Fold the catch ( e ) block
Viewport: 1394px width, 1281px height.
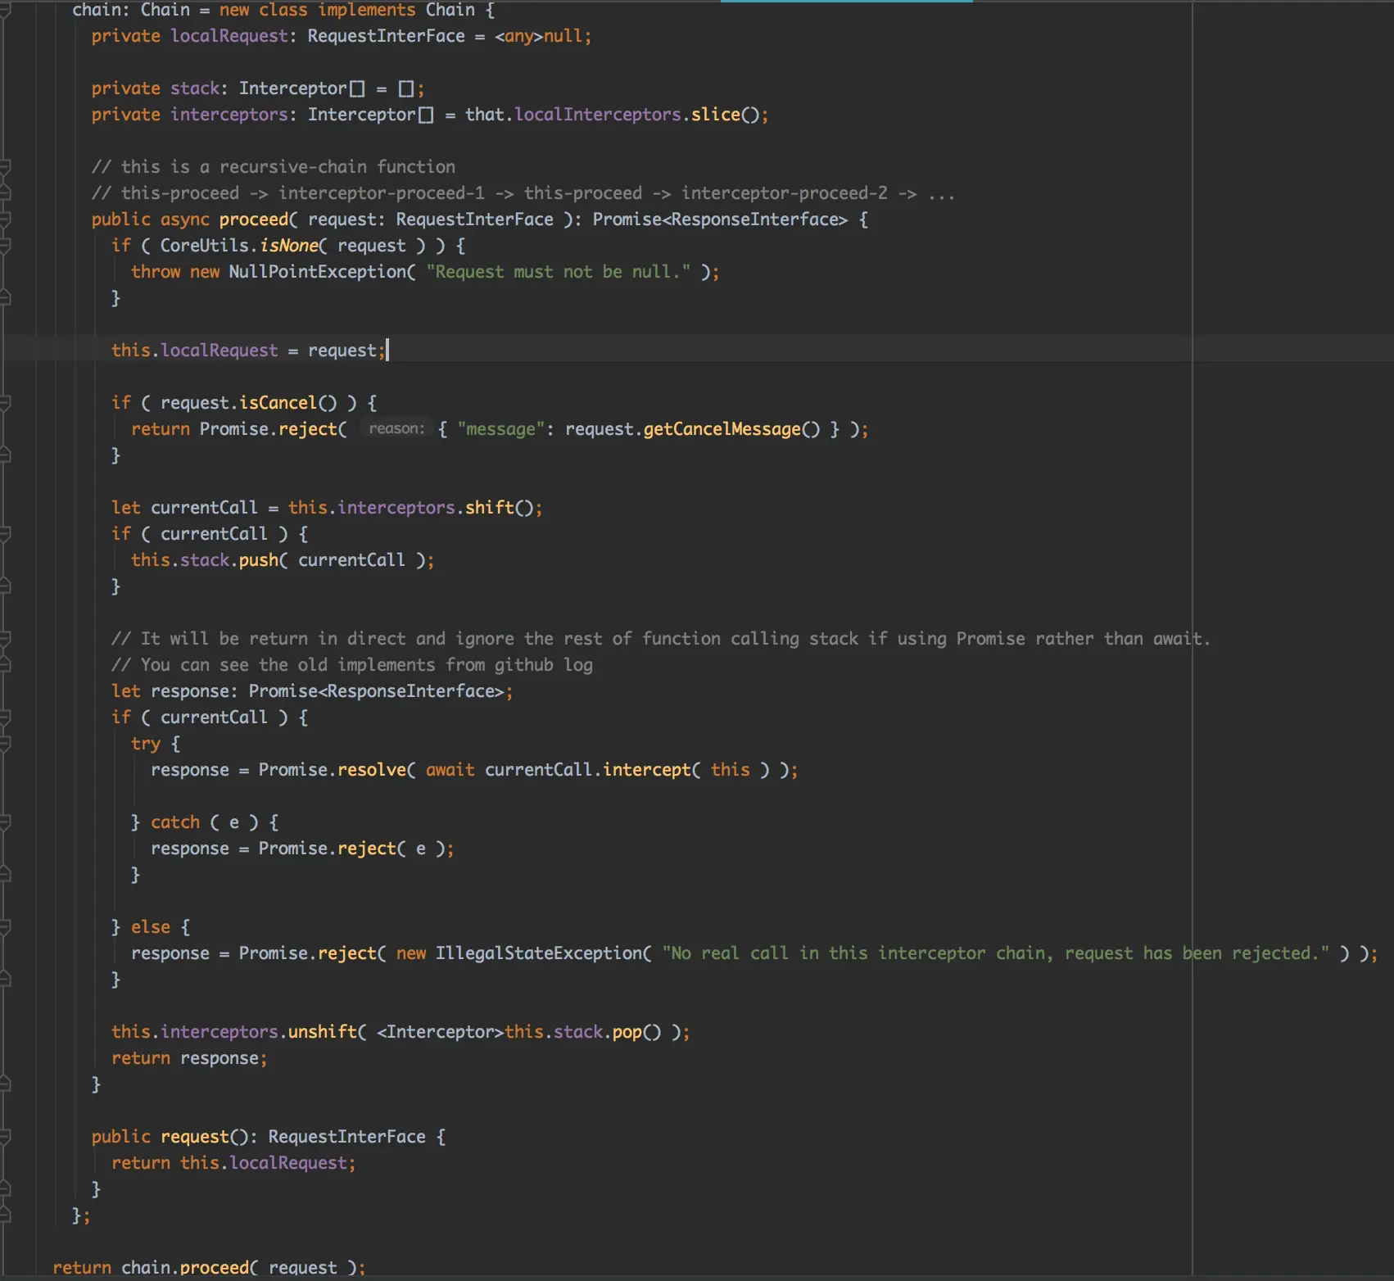coord(5,822)
